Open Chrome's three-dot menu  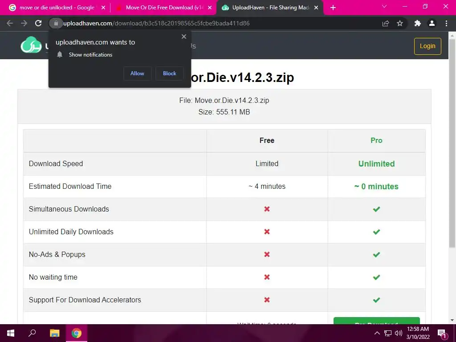tap(446, 23)
